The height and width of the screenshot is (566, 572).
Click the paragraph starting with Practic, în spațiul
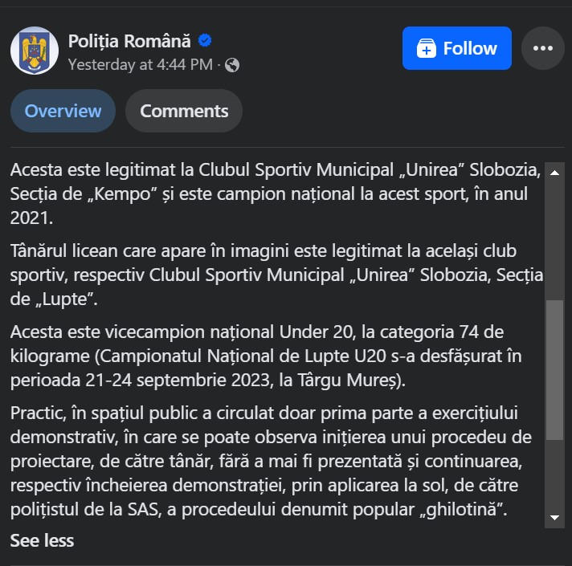pos(271,461)
